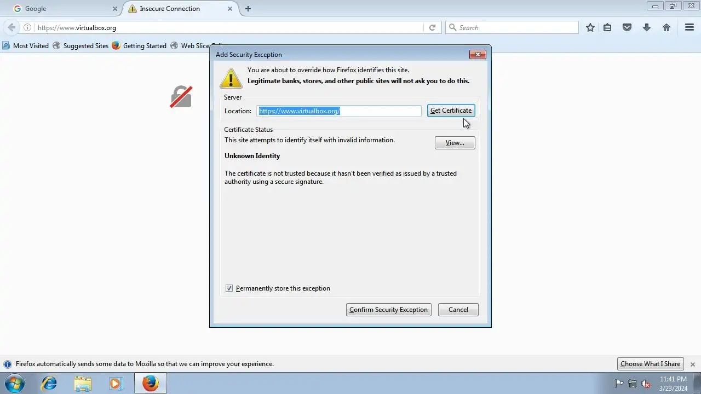Uncheck Permanently store this exception

pos(229,288)
